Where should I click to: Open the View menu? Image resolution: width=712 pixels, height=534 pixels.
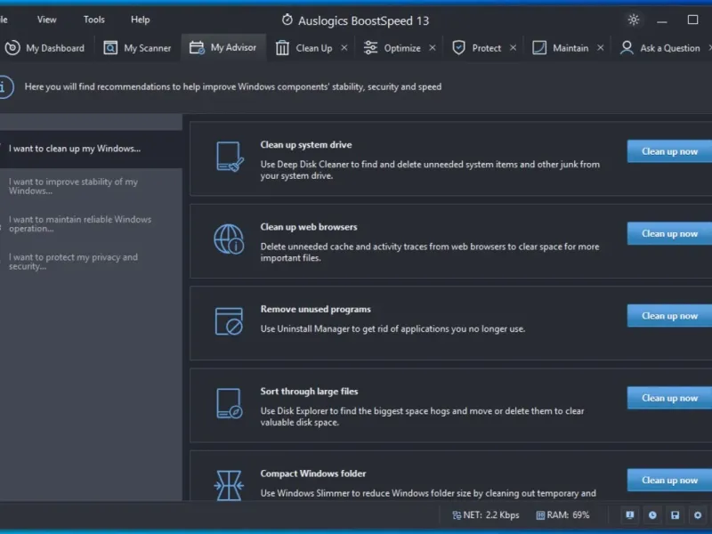click(x=46, y=20)
